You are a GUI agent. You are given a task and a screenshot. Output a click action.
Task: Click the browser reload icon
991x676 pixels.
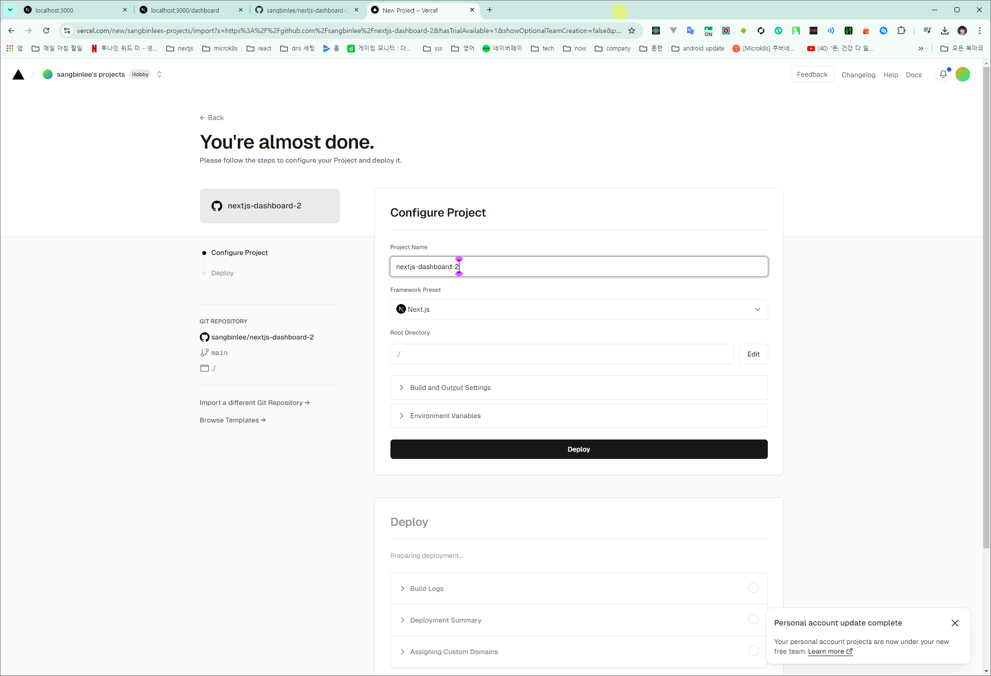tap(46, 31)
